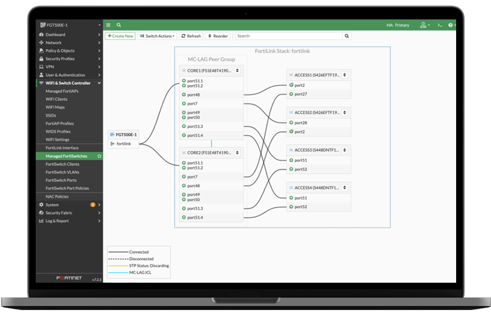Open the CLI console icon in the header
Image resolution: width=491 pixels, height=317 pixels.
(x=440, y=25)
